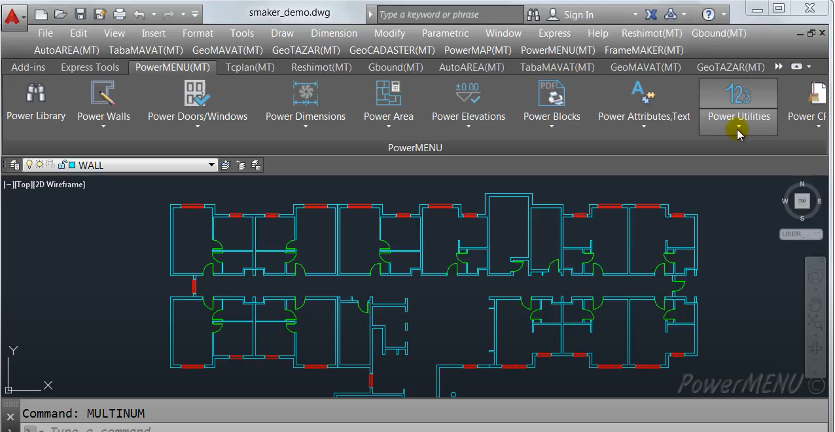Viewport: 835px width, 432px height.
Task: Toggle freeze/thaw sun icon for WALL layer
Action: (39, 165)
